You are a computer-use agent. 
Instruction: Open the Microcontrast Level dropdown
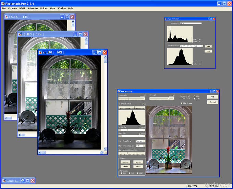click(144, 146)
